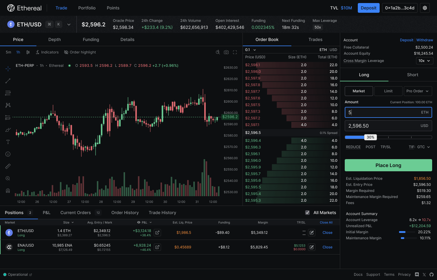This screenshot has width=437, height=280.
Task: Take a chart snapshot with camera icon
Action: (x=226, y=52)
